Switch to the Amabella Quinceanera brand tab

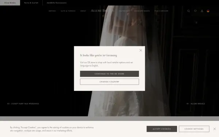coord(57,3)
